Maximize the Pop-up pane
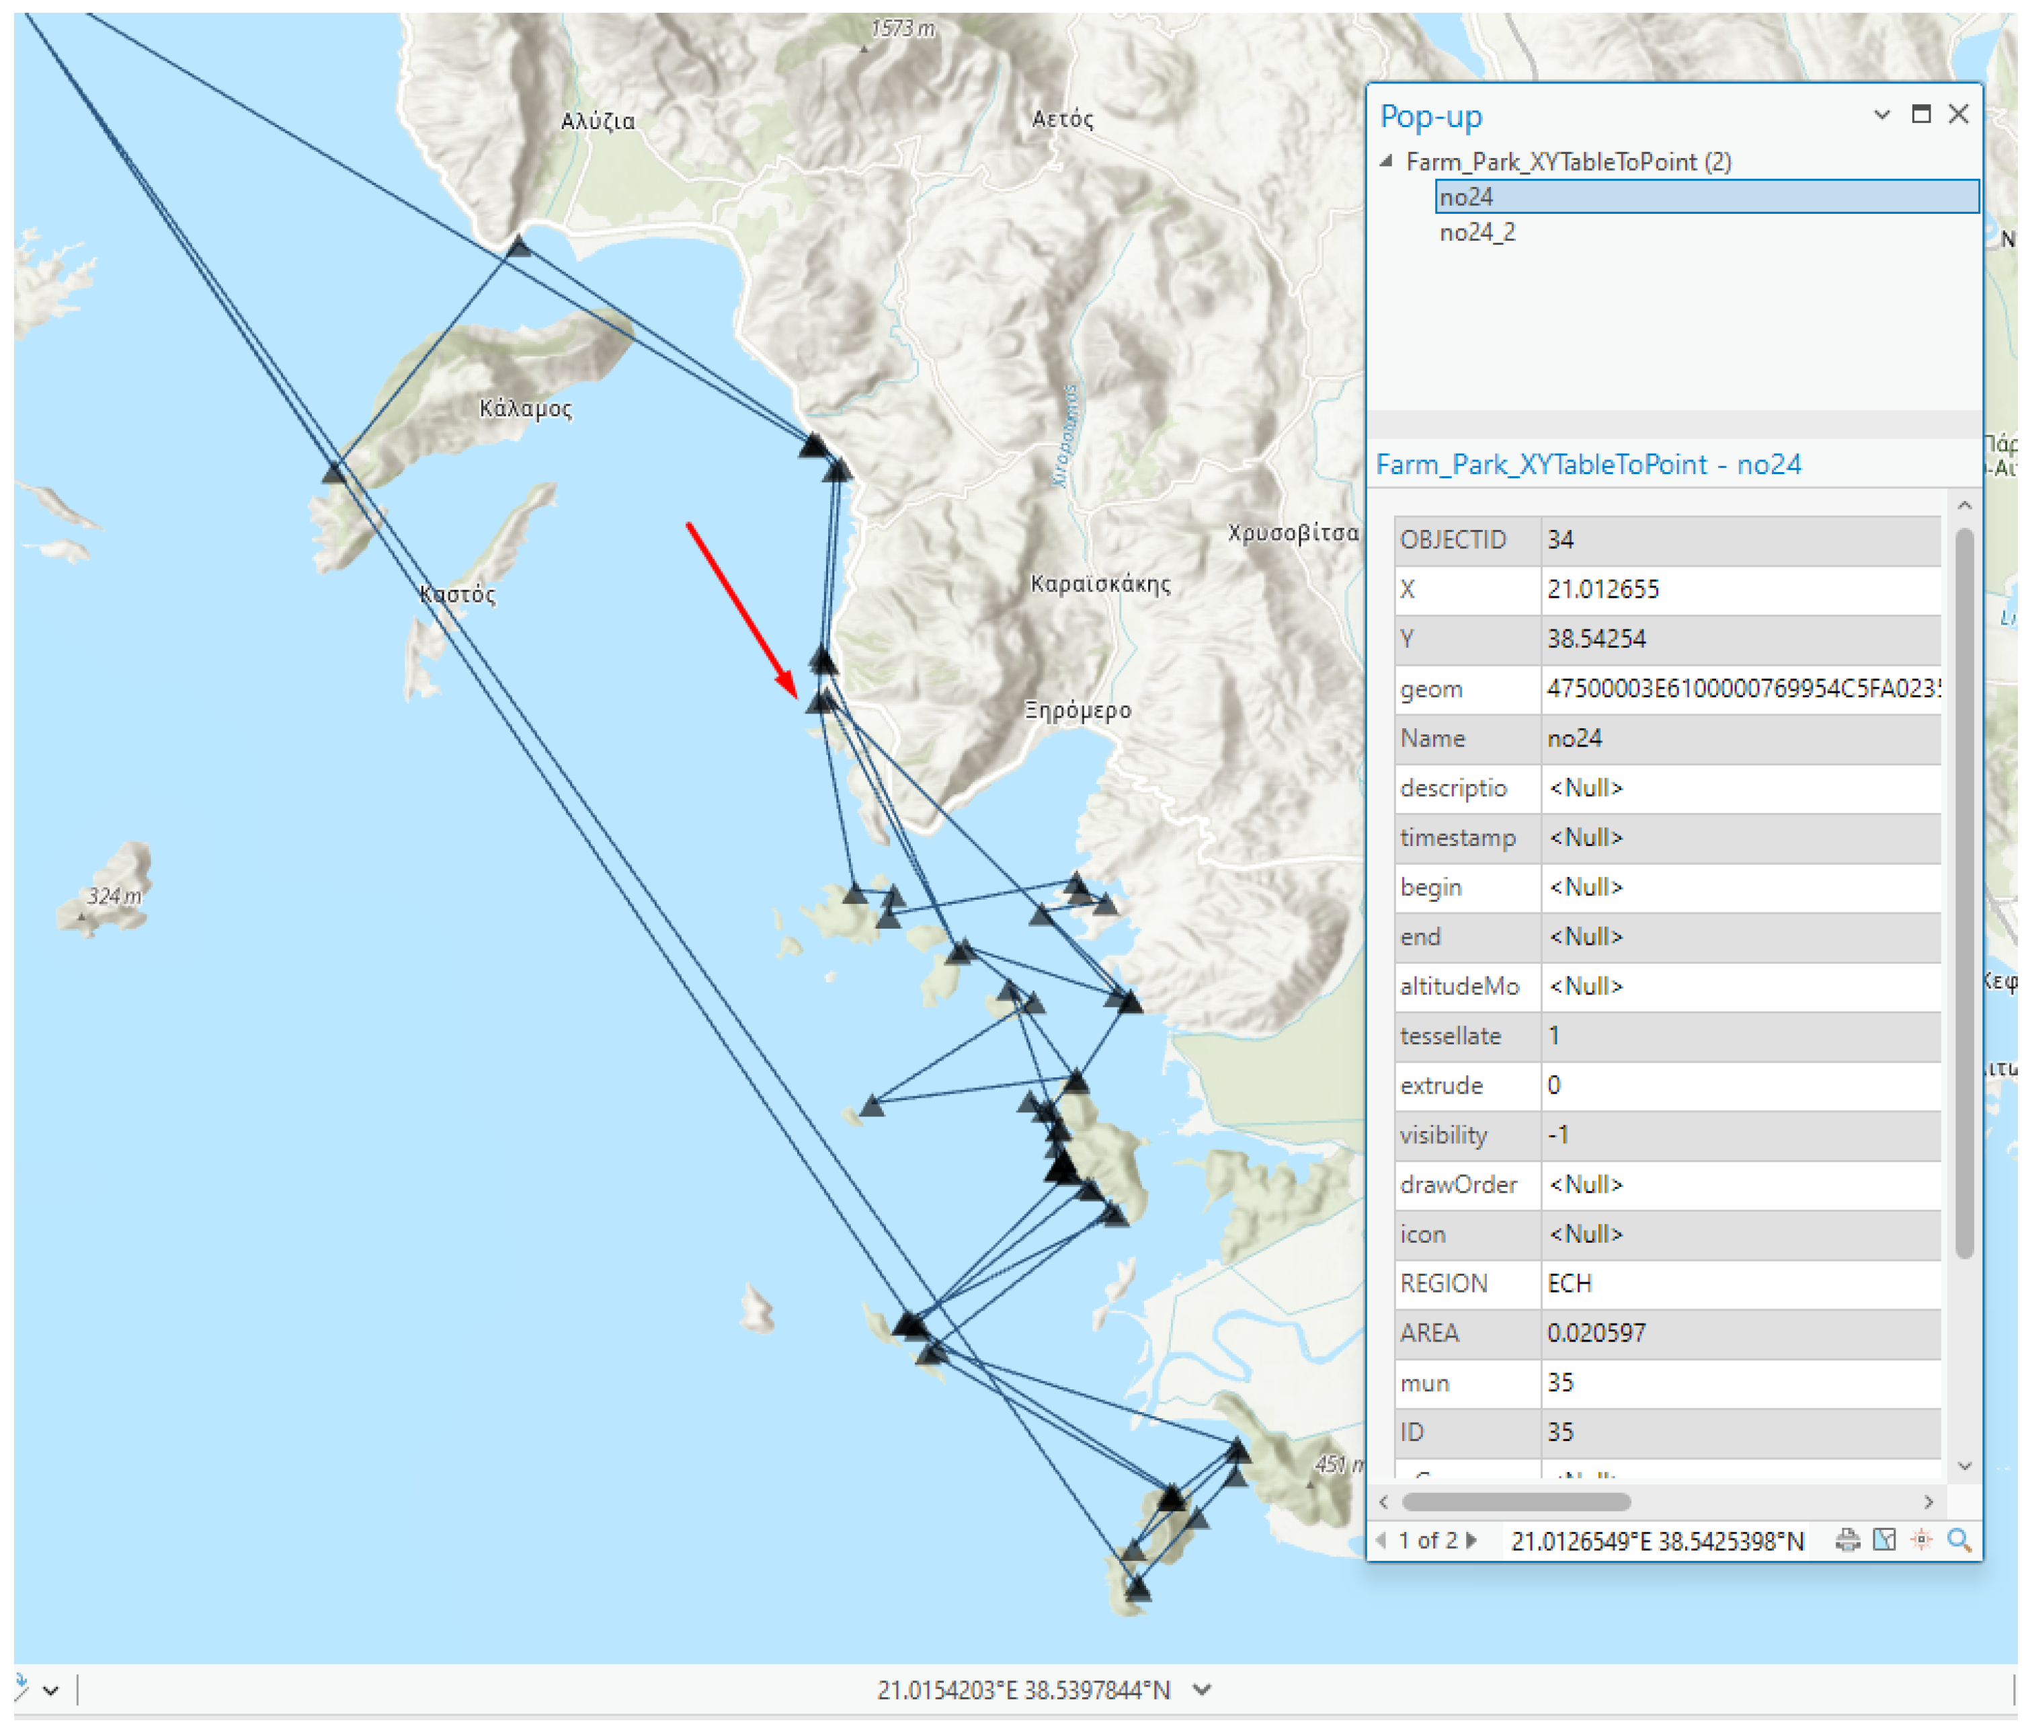The width and height of the screenshot is (2030, 1735). point(1920,115)
